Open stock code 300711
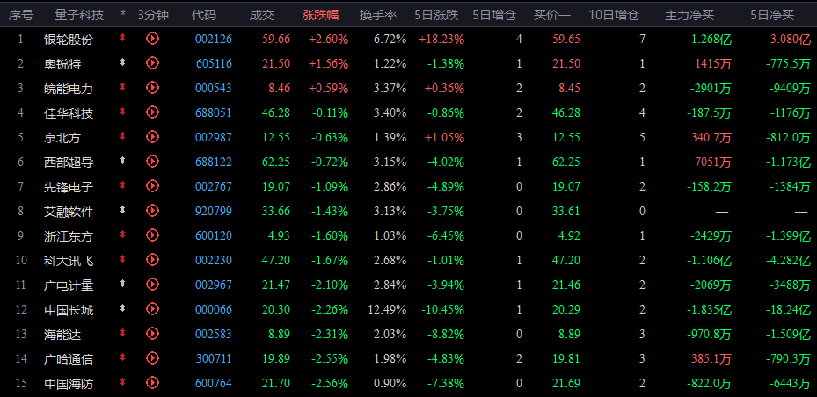This screenshot has height=397, width=817. (x=214, y=358)
